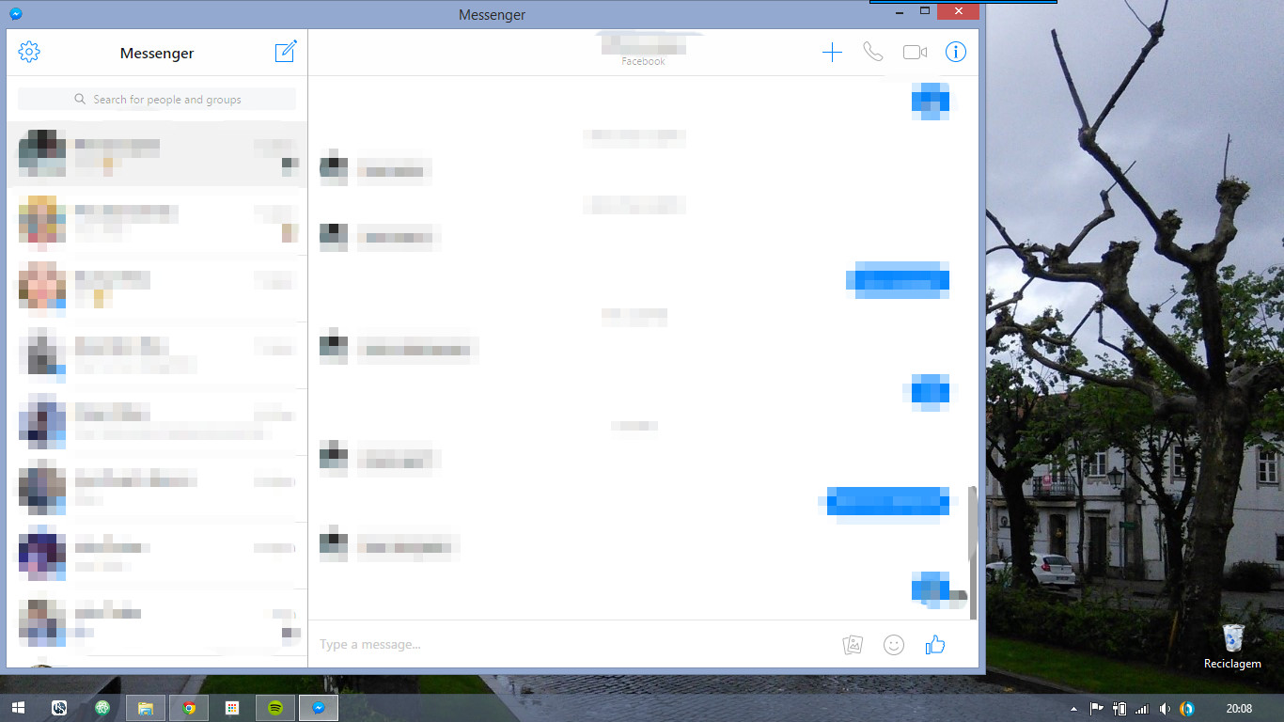Attach a photo using the image icon

tap(853, 645)
